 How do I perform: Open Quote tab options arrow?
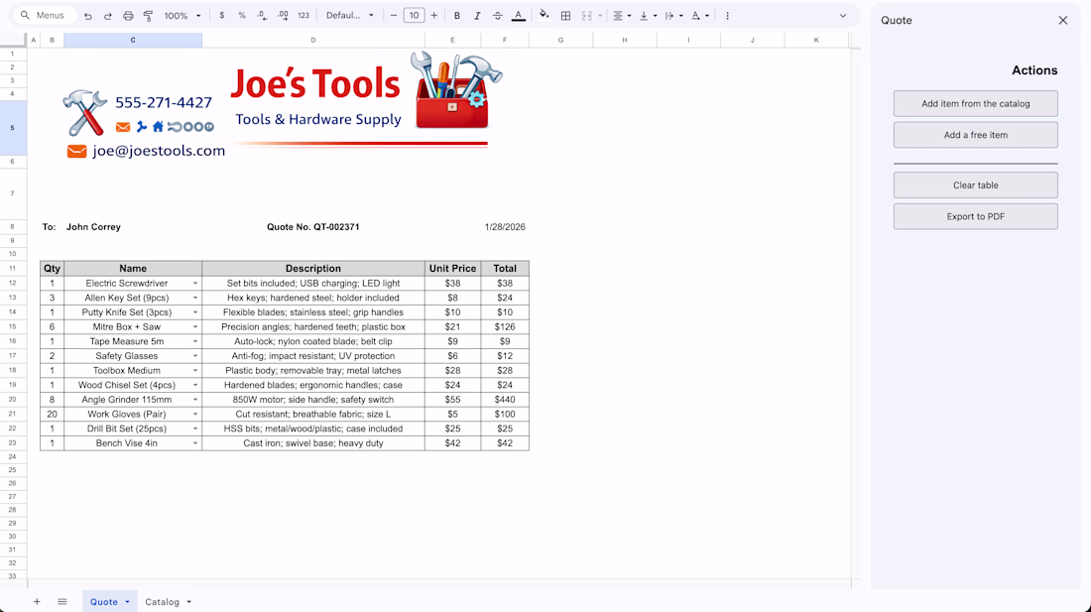click(x=127, y=602)
